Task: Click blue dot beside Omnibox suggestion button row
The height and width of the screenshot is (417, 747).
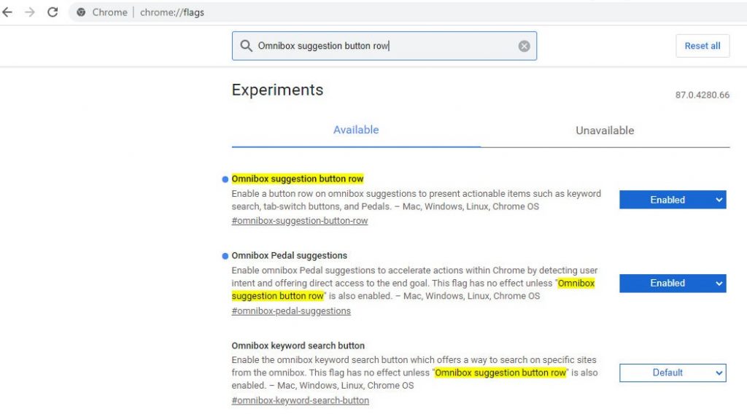Action: click(225, 179)
